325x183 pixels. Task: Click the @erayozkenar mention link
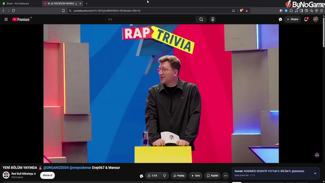[80, 168]
